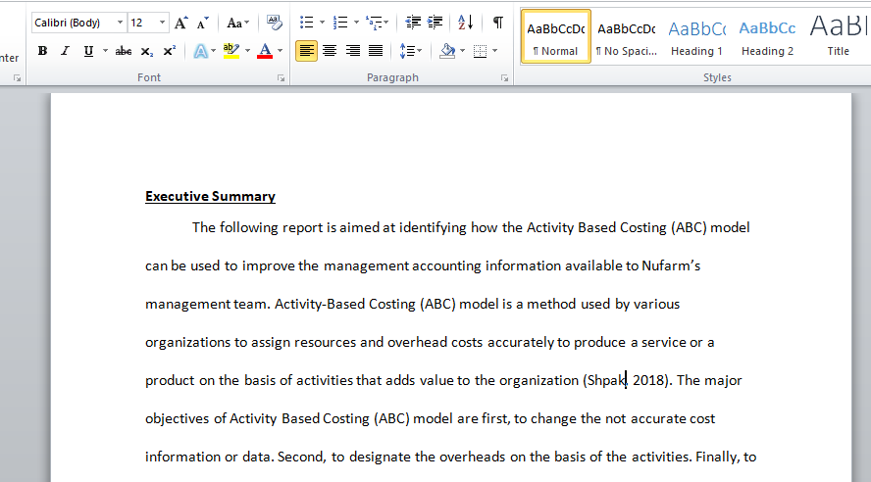Toggle Strikethrough formatting

click(x=124, y=51)
